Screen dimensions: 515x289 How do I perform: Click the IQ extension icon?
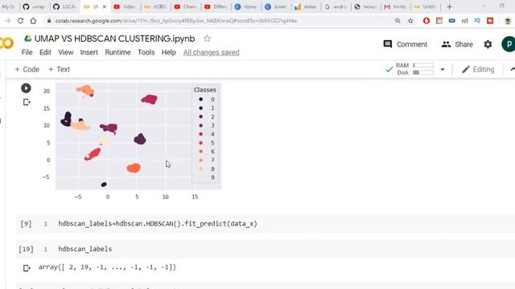(x=477, y=21)
